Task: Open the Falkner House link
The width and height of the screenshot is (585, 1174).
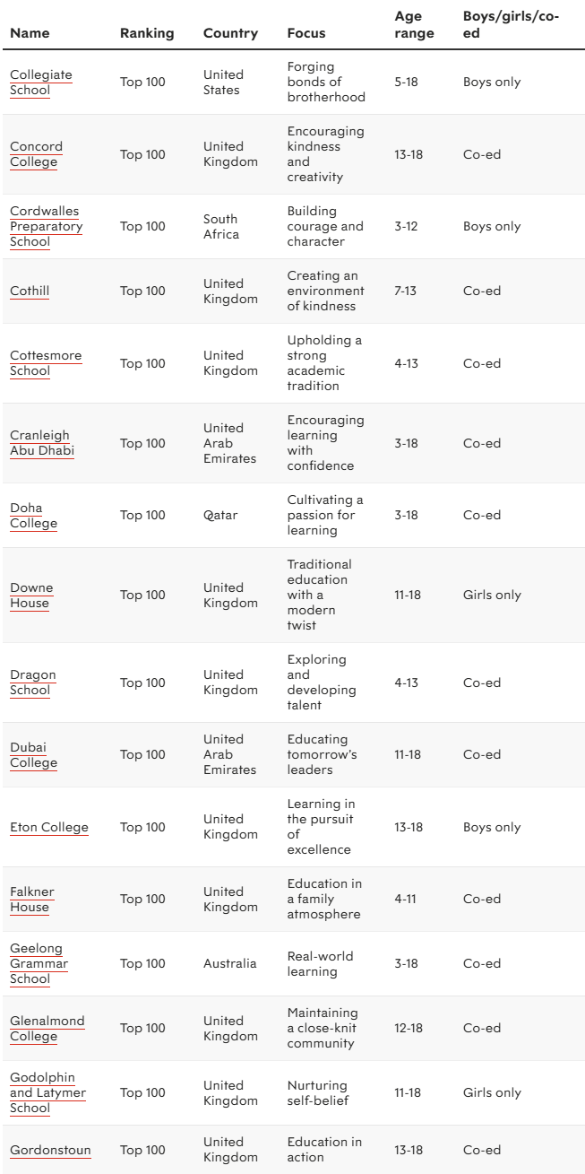Action: coord(31,900)
